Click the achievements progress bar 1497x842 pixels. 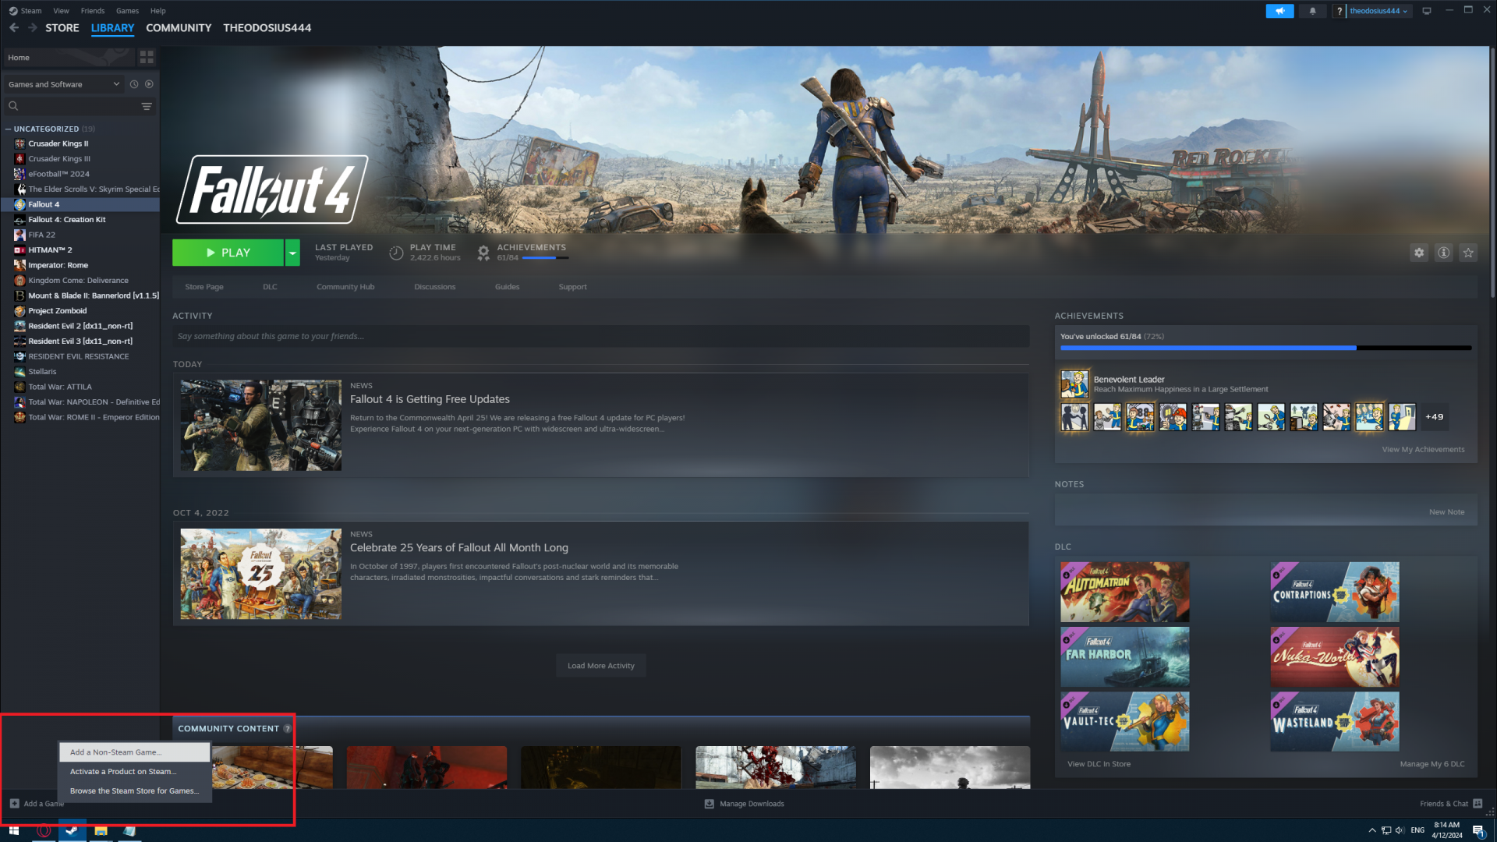[1265, 348]
